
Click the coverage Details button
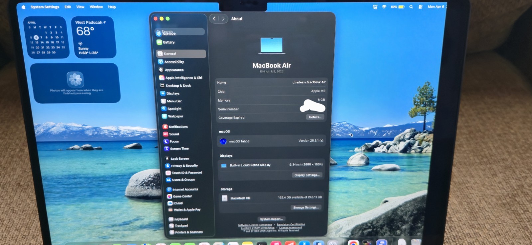click(315, 117)
